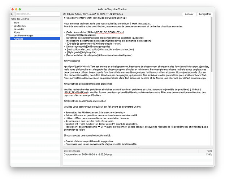Focus the Rechercher search field
The width and height of the screenshot is (225, 180).
38,14
